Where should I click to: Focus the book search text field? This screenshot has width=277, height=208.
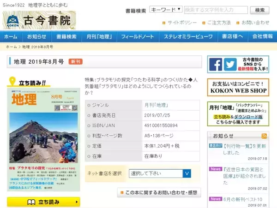pyautogui.click(x=216, y=10)
